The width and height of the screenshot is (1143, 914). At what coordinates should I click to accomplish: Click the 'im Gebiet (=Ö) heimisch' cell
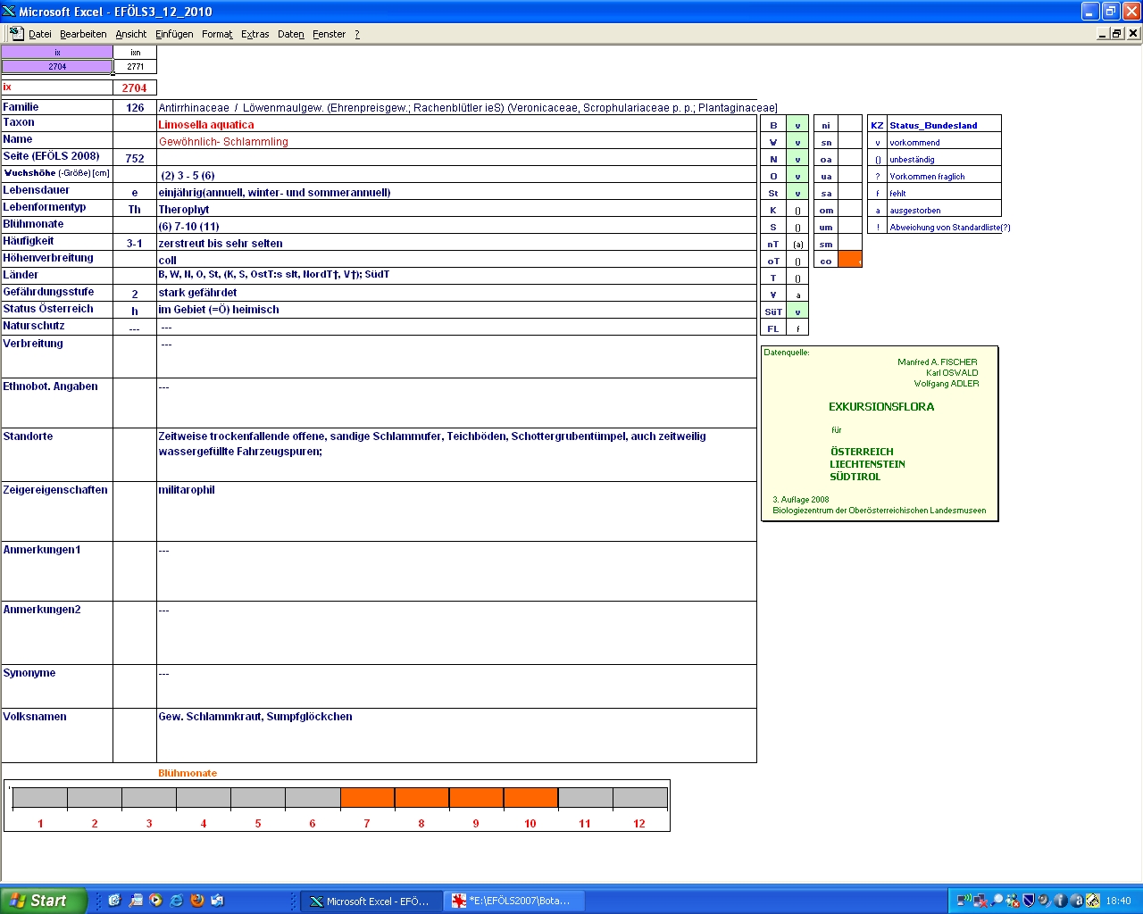point(456,310)
